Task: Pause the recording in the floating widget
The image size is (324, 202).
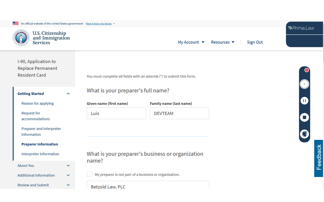Action: pyautogui.click(x=305, y=101)
